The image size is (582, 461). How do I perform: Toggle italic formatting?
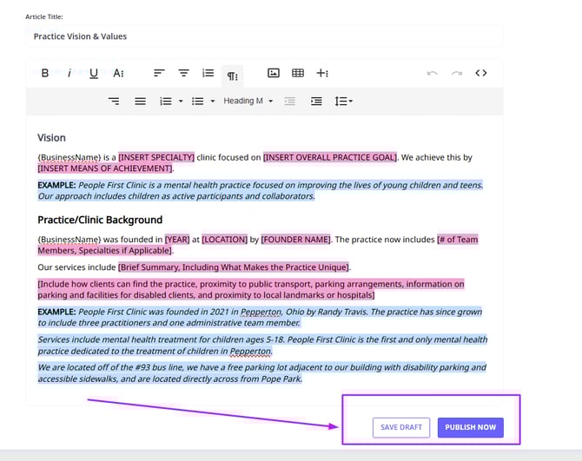click(x=69, y=74)
